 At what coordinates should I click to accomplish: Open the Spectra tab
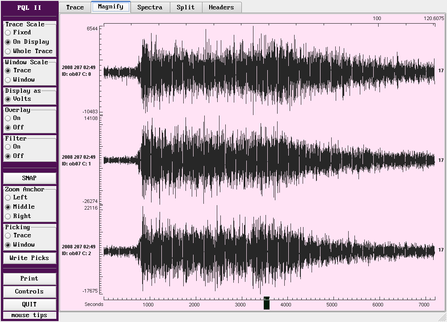point(150,7)
